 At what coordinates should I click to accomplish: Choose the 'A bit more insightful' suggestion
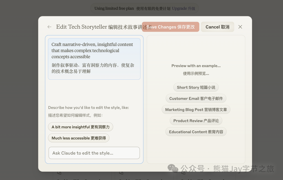pyautogui.click(x=80, y=127)
